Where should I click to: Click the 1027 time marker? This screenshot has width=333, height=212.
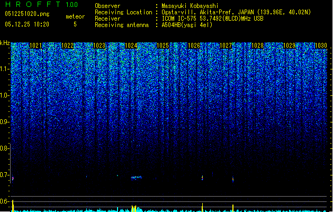[226, 46]
